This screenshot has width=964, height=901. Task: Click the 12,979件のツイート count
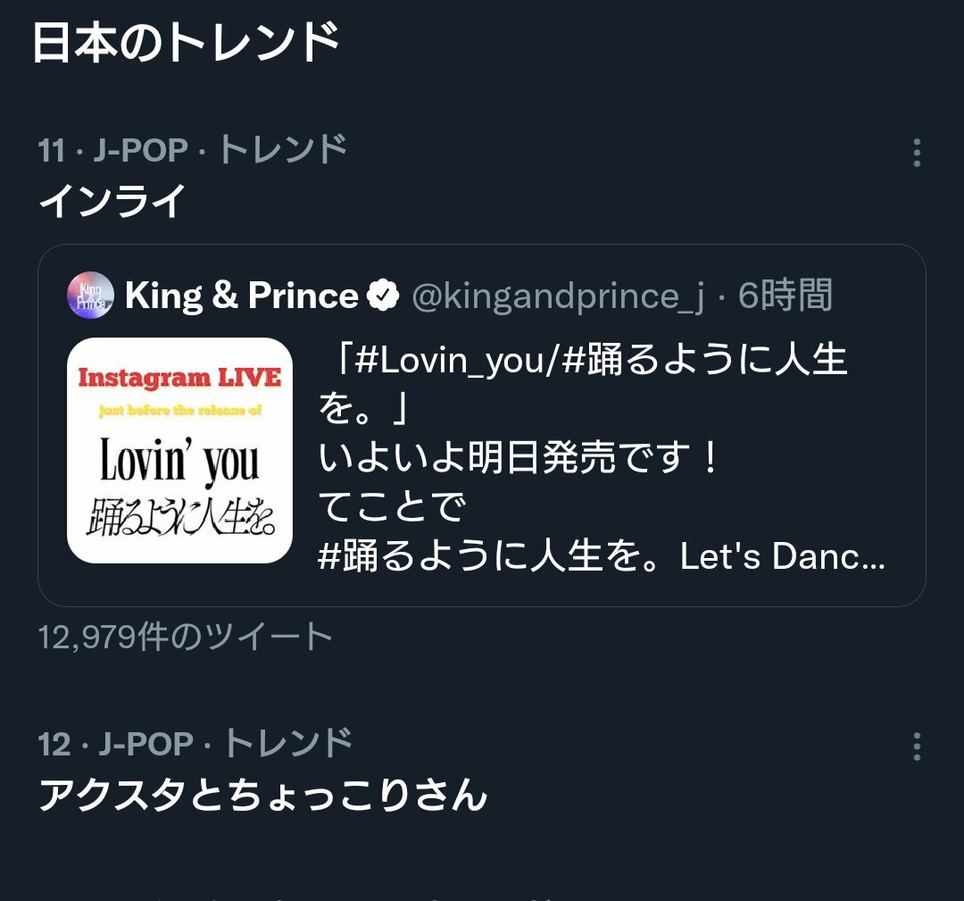tap(186, 637)
